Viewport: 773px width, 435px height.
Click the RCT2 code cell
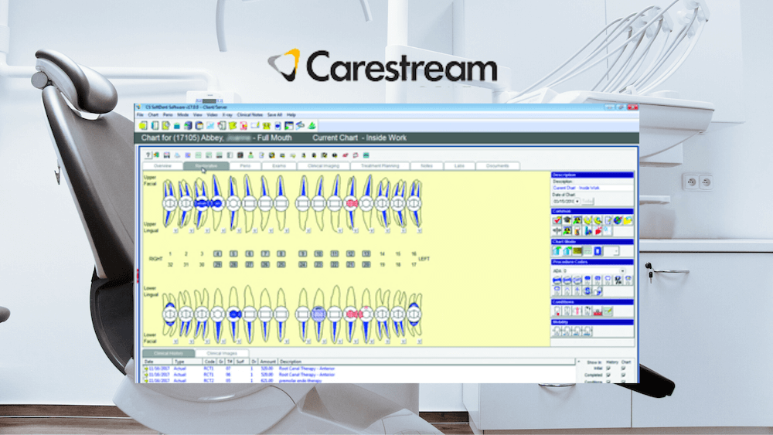coord(209,381)
